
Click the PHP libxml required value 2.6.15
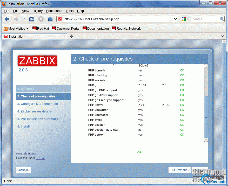click(166, 105)
